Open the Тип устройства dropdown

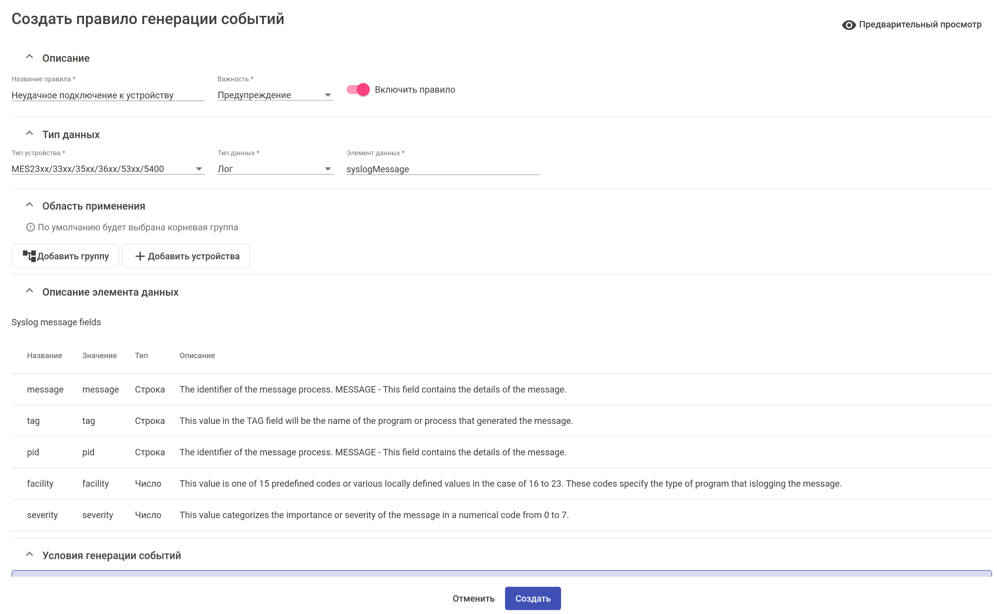pos(107,169)
